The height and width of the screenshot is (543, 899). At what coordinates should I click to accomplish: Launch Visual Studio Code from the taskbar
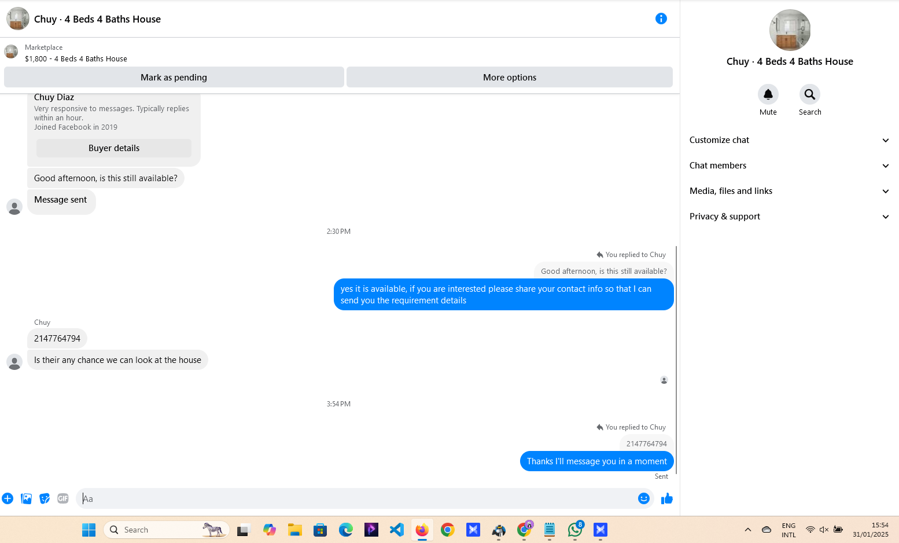(x=396, y=530)
